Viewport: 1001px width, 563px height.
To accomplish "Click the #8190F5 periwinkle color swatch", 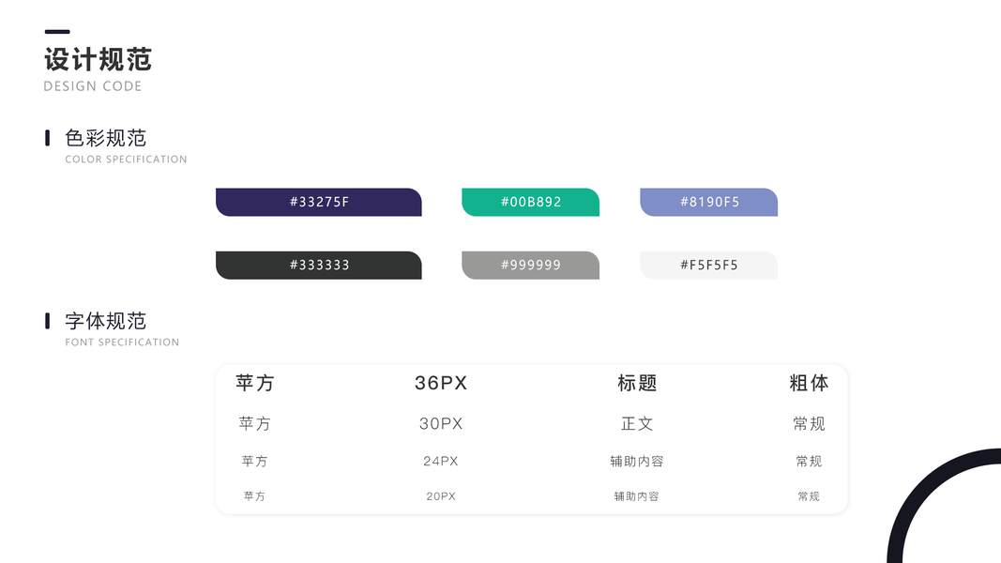I will tap(708, 202).
